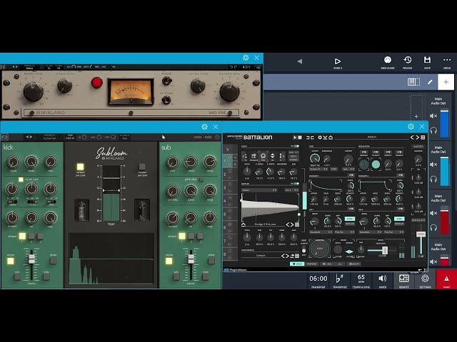Viewport: 457px width, 342px height.
Task: Solo the kick channel in Subloom
Action: tap(17, 277)
